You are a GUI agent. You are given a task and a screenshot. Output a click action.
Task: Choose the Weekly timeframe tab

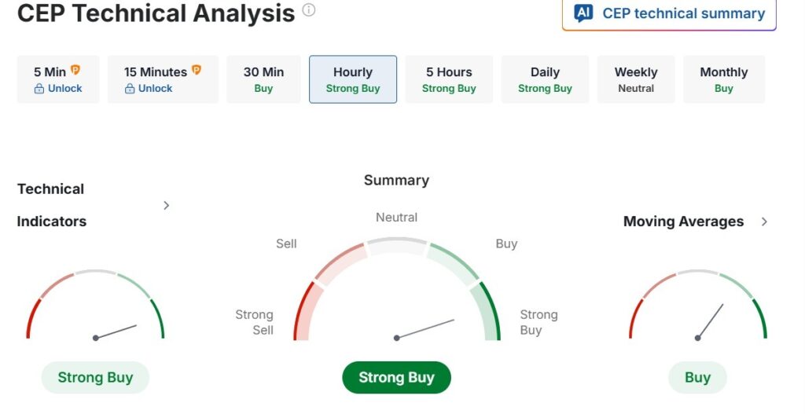pos(636,79)
